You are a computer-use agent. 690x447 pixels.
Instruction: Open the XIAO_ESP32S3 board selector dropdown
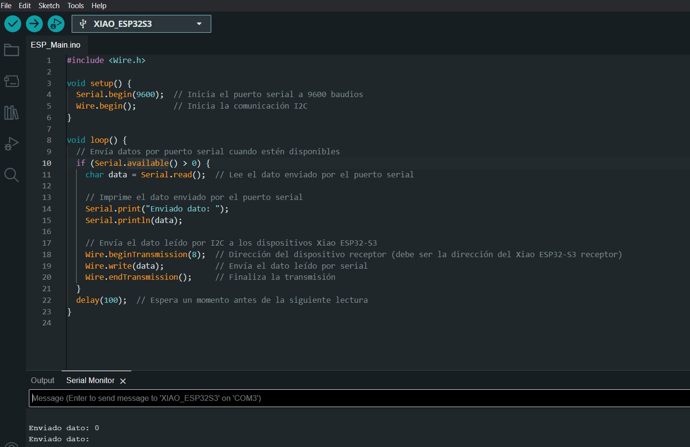(x=141, y=24)
